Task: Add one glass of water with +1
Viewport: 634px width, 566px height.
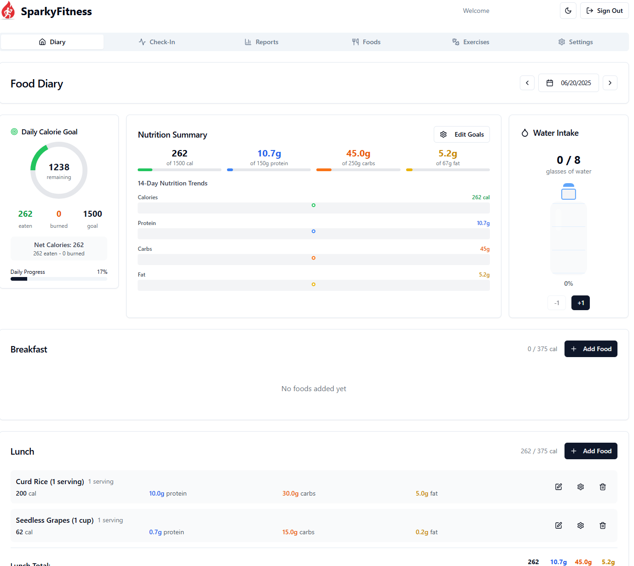Action: (x=581, y=303)
